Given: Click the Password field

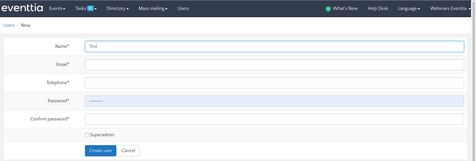Looking at the screenshot, I should click(274, 101).
